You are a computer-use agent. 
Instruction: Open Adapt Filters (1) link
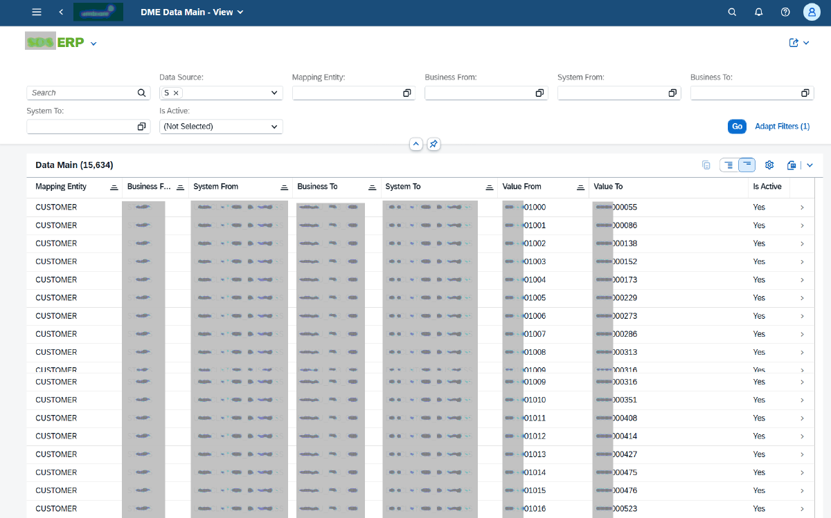pyautogui.click(x=782, y=127)
